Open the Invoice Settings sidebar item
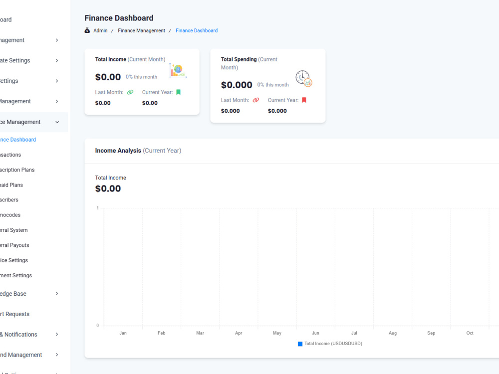This screenshot has width=499, height=374. click(14, 260)
